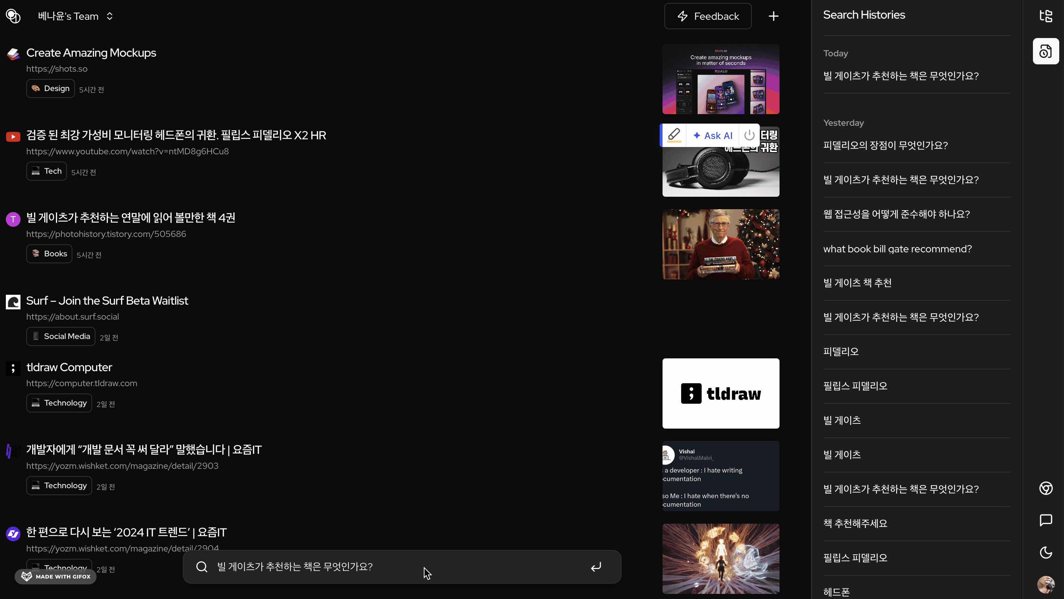Open the chat bubble icon in sidebar
The width and height of the screenshot is (1064, 599).
click(x=1045, y=520)
